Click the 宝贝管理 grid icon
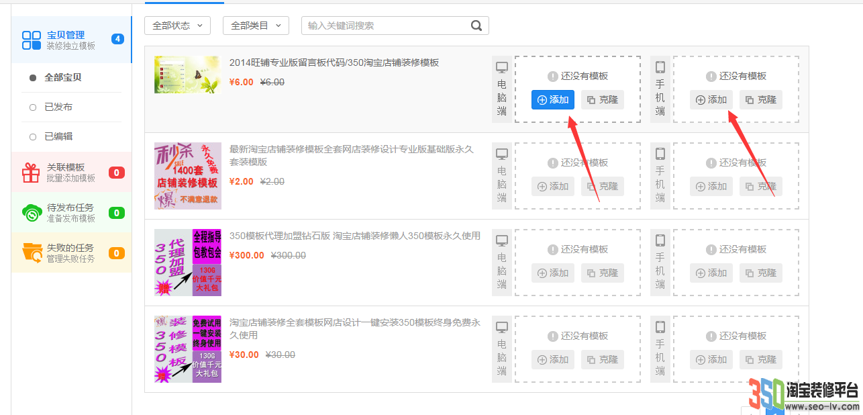Screen dimensions: 863x415 click(x=32, y=40)
